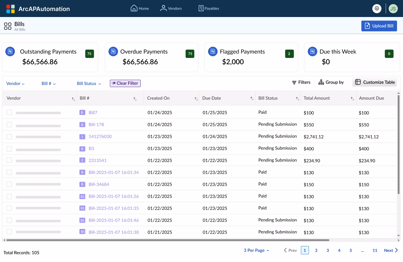The image size is (403, 262).
Task: Click the Flagged Payments count badge 2
Action: (x=289, y=54)
